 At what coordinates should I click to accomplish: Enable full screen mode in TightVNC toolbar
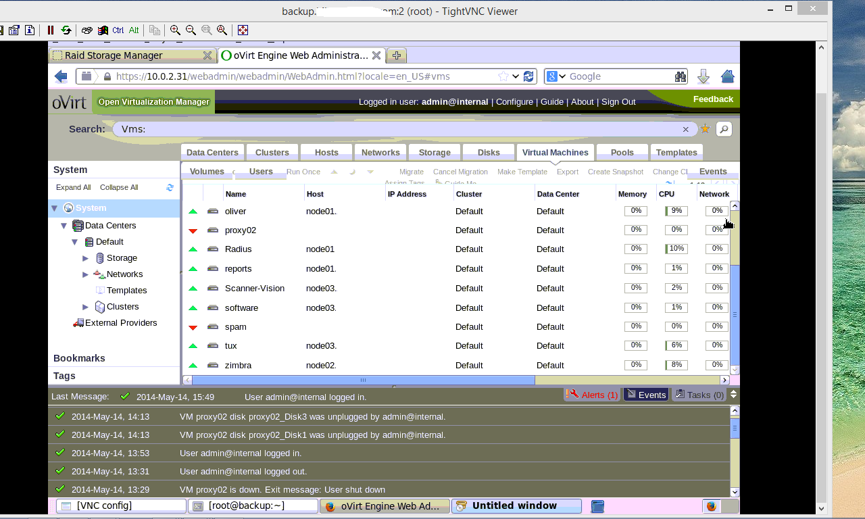(x=243, y=30)
